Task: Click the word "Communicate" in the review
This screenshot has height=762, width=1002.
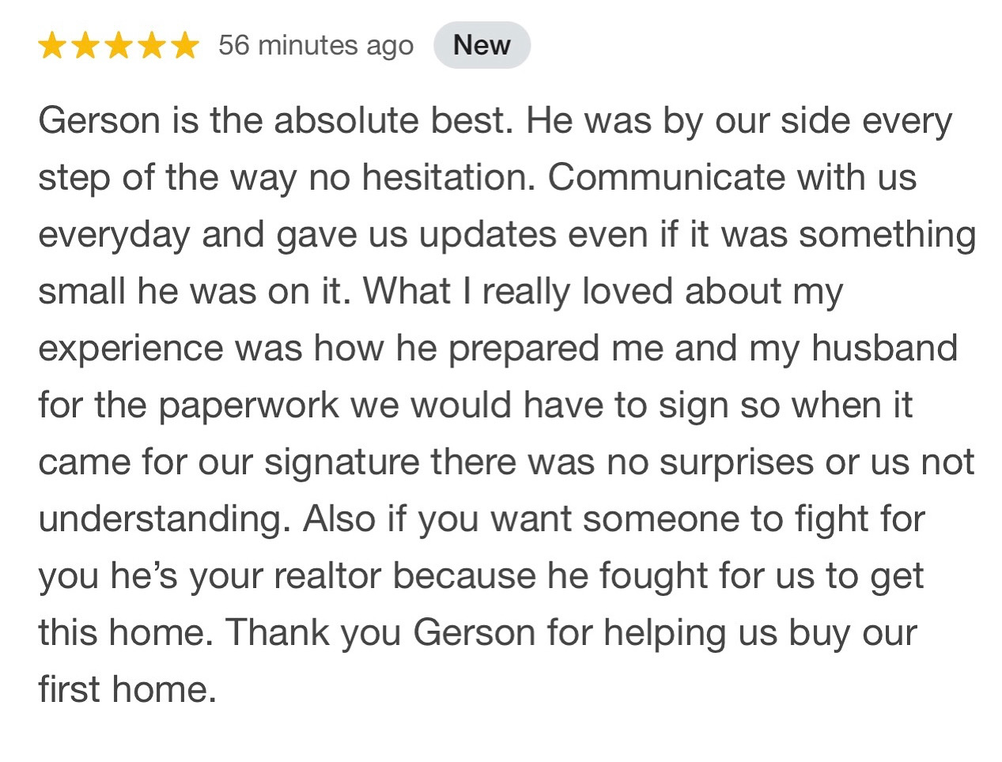Action: pos(667,178)
